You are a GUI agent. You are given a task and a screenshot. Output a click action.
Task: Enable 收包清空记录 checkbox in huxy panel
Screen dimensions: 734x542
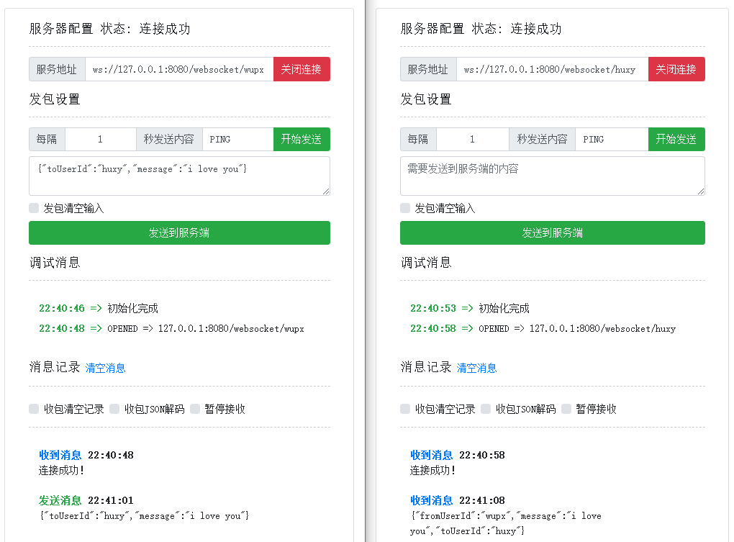tap(405, 409)
